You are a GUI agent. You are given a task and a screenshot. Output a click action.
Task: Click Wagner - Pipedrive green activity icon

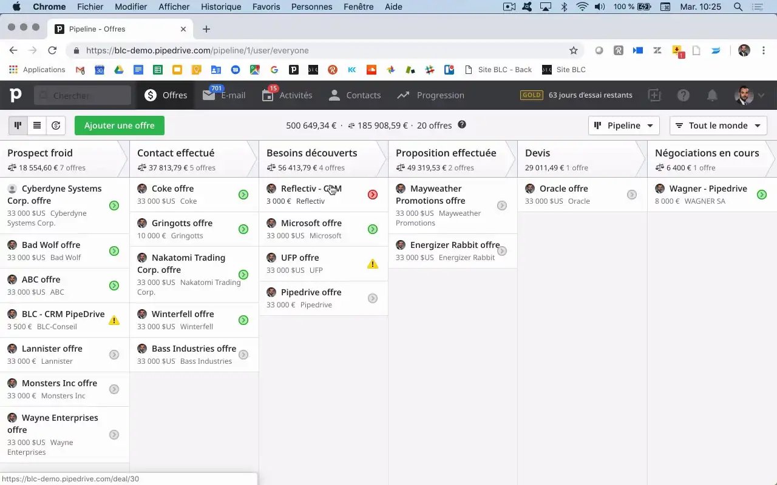pos(762,195)
